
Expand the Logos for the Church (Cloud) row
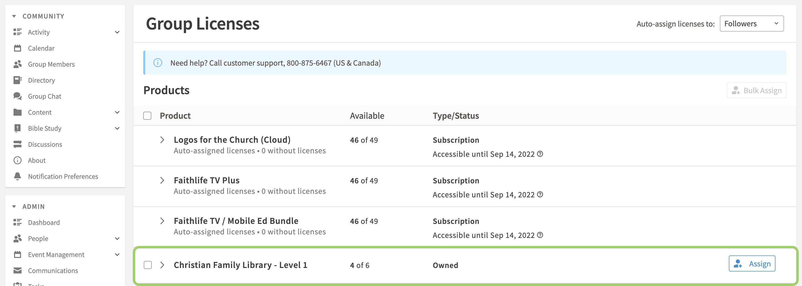tap(162, 140)
